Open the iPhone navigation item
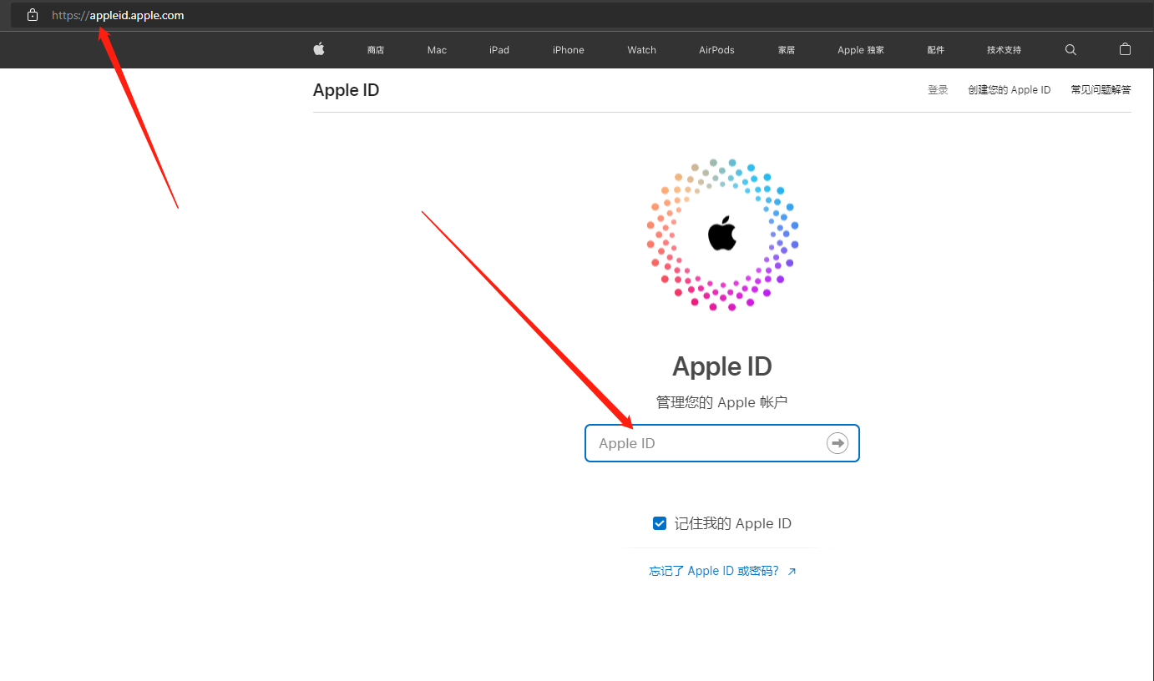Screen dimensions: 1154x681 point(568,50)
